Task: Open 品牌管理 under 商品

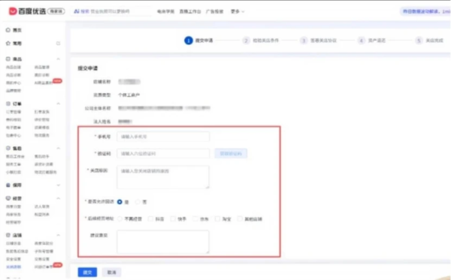Action: point(14,91)
